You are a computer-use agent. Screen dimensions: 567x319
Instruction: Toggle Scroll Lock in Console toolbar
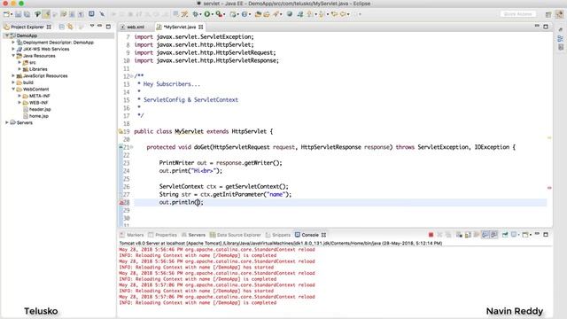click(468, 235)
